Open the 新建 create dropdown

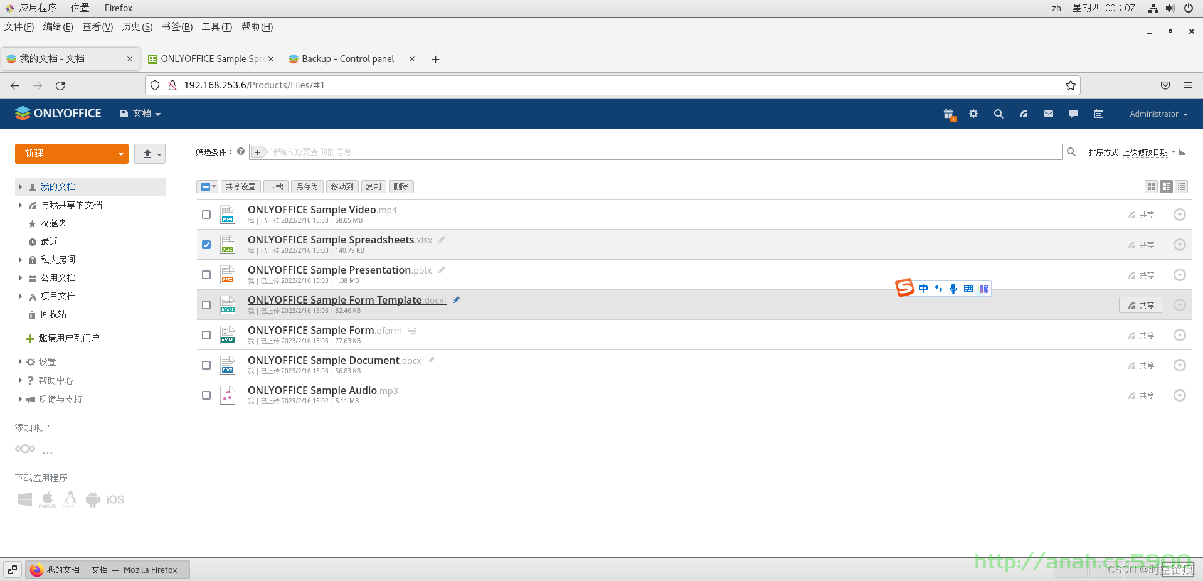point(121,154)
